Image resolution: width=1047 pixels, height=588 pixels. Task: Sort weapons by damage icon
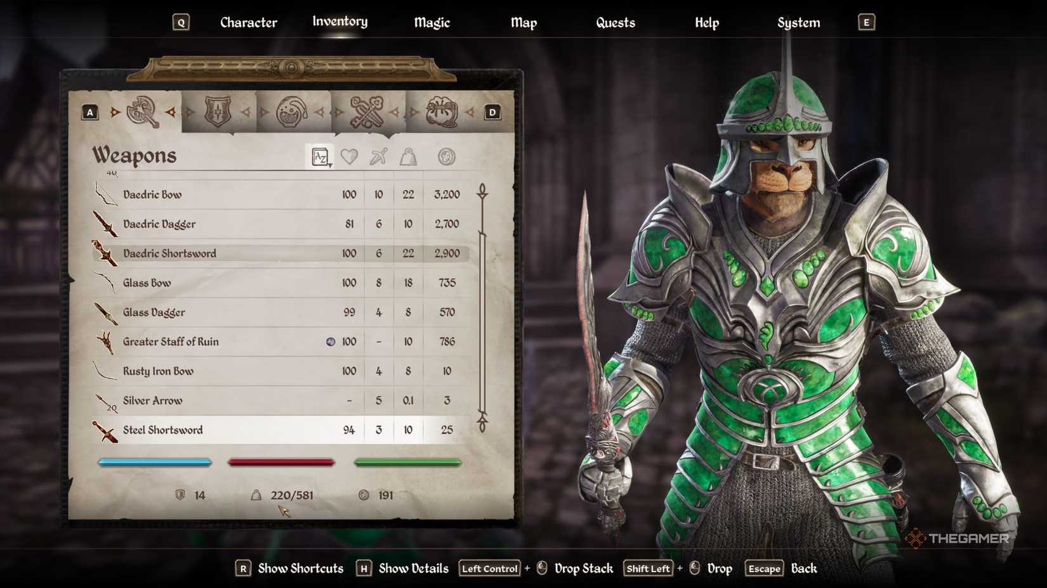[379, 157]
